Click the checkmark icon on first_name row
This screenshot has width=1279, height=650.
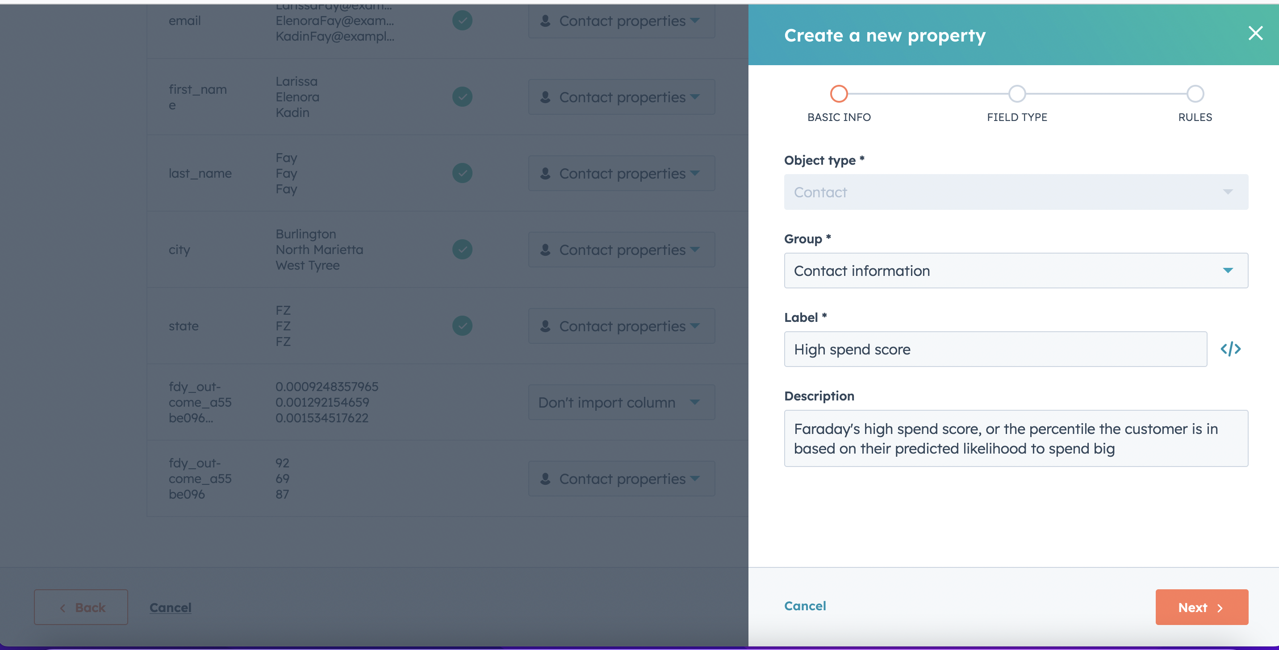point(462,96)
